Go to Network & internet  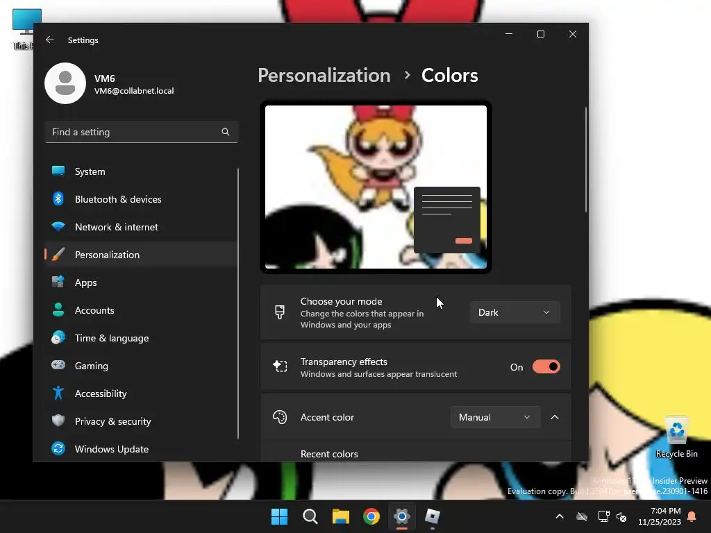pyautogui.click(x=140, y=227)
